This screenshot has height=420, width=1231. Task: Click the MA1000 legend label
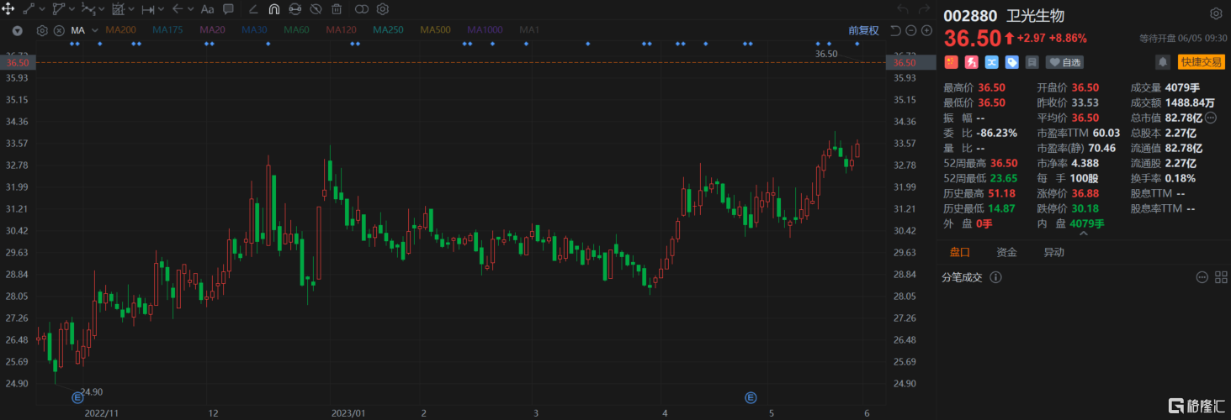(x=485, y=30)
